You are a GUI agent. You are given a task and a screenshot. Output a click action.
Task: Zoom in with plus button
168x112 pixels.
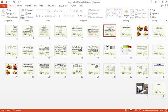pyautogui.click(x=158, y=110)
